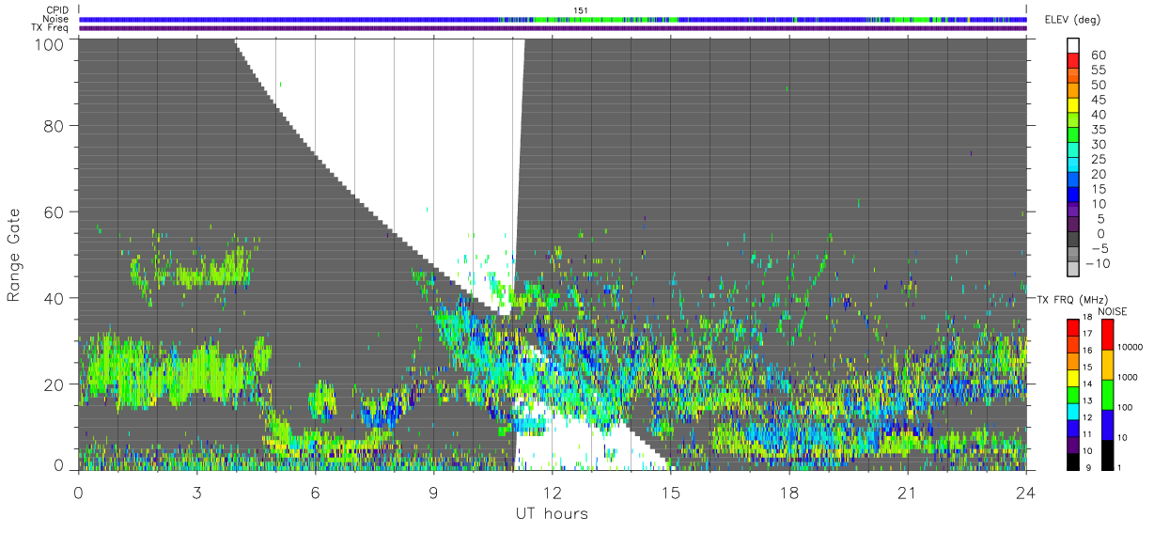Pick the black 1–10 swatch in NOISE bar
Image resolution: width=1154 pixels, height=533 pixels.
(x=1106, y=453)
